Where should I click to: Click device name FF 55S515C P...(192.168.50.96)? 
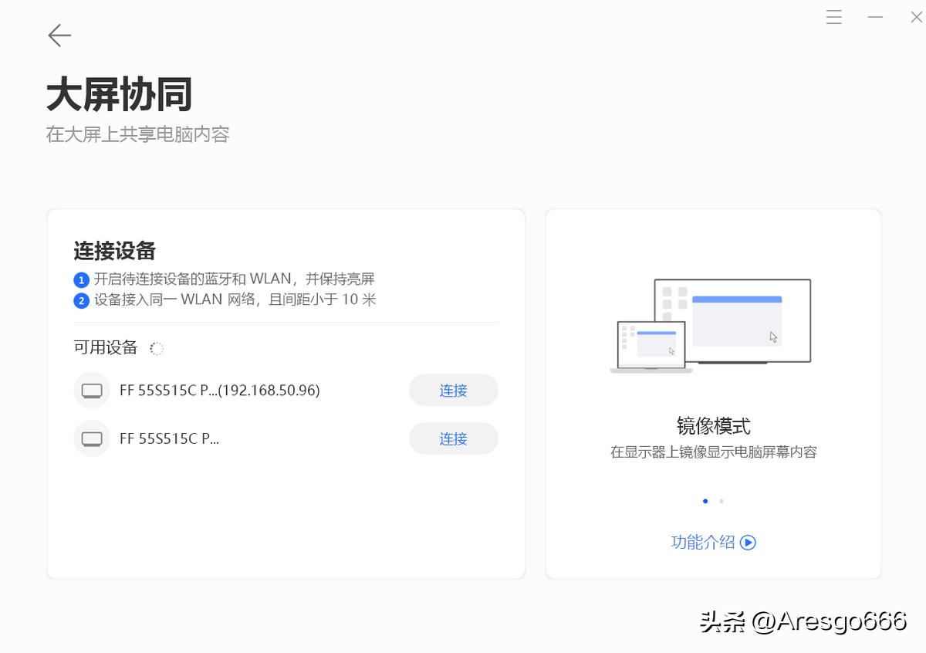[x=218, y=391]
